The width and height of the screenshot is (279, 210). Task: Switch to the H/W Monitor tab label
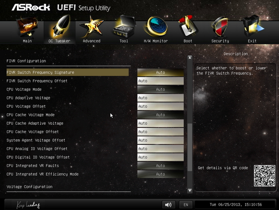click(x=156, y=41)
